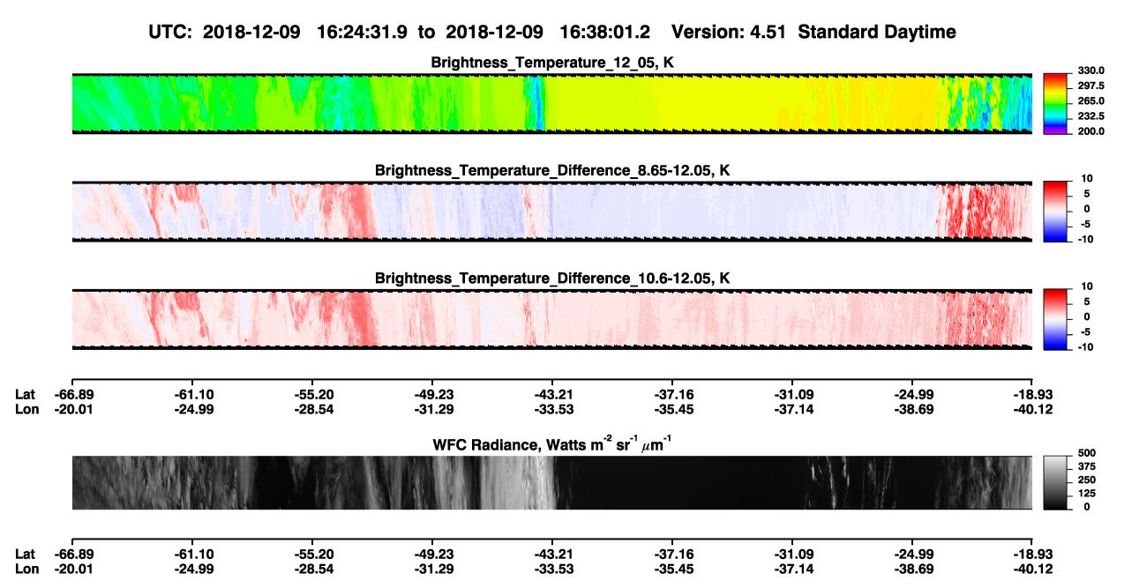Screen dimensions: 1147x588
Task: Click the 125 tick on the WFC color bar
Action: (1089, 493)
